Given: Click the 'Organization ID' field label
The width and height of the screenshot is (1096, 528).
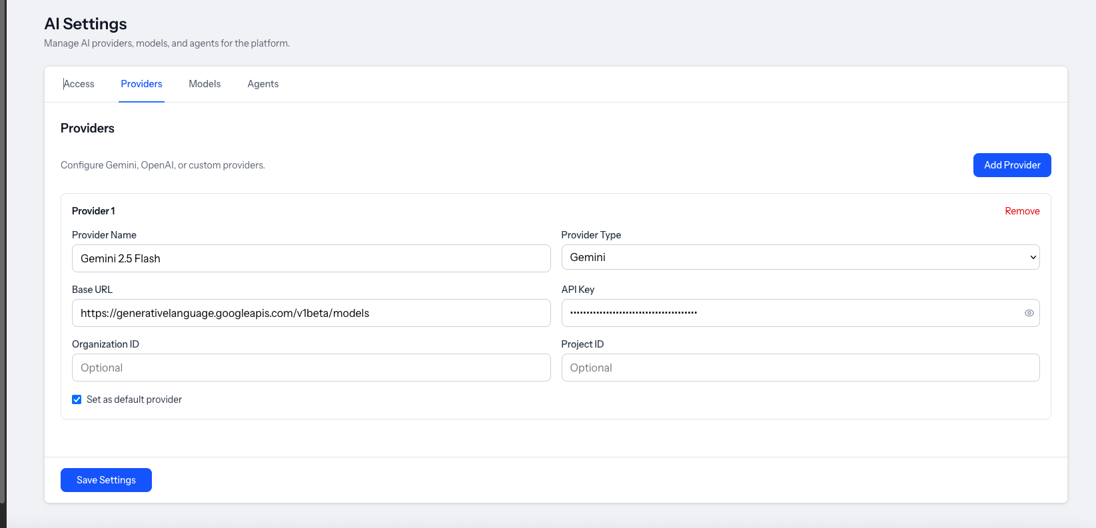Looking at the screenshot, I should [x=105, y=344].
